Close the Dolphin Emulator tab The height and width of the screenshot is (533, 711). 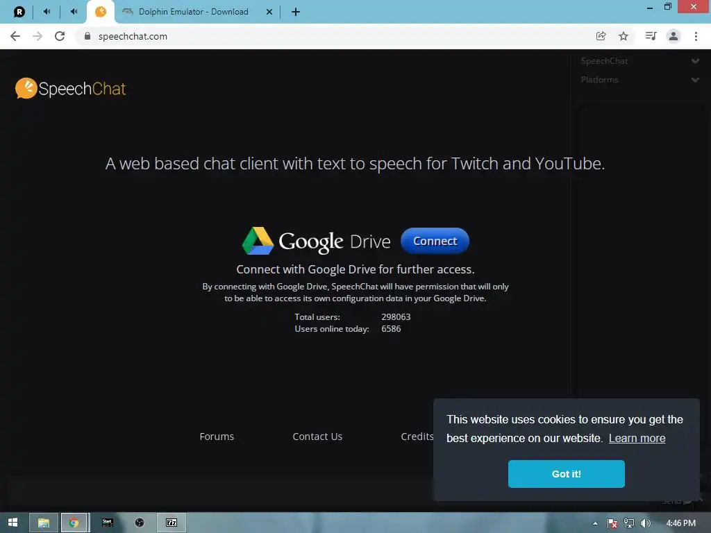pyautogui.click(x=269, y=12)
